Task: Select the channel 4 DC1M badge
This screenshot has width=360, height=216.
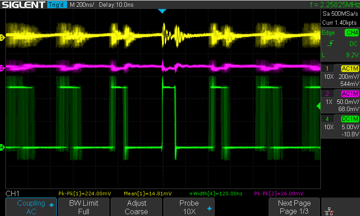Action: (x=350, y=119)
